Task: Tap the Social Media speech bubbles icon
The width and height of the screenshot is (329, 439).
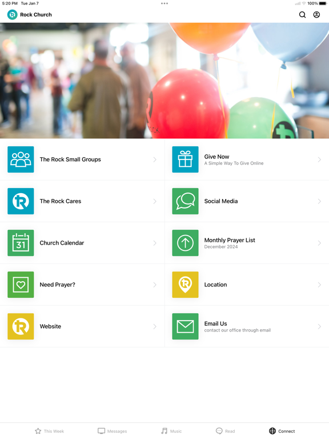Action: (x=185, y=201)
